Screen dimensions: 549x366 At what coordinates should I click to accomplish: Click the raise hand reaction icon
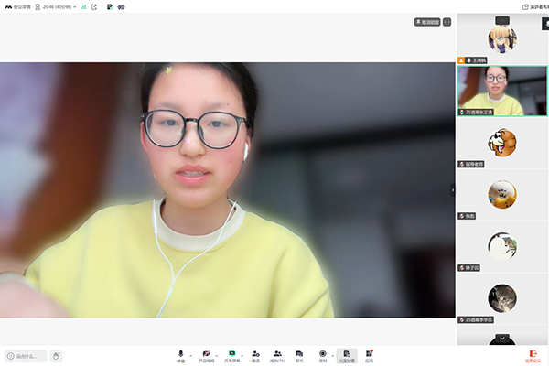coord(56,356)
